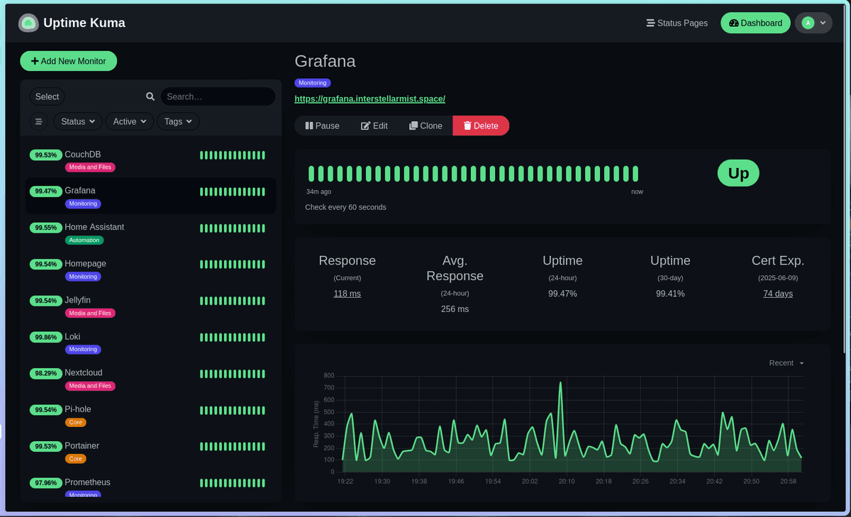Image resolution: width=851 pixels, height=517 pixels.
Task: Select the Loki monitor
Action: coord(151,342)
